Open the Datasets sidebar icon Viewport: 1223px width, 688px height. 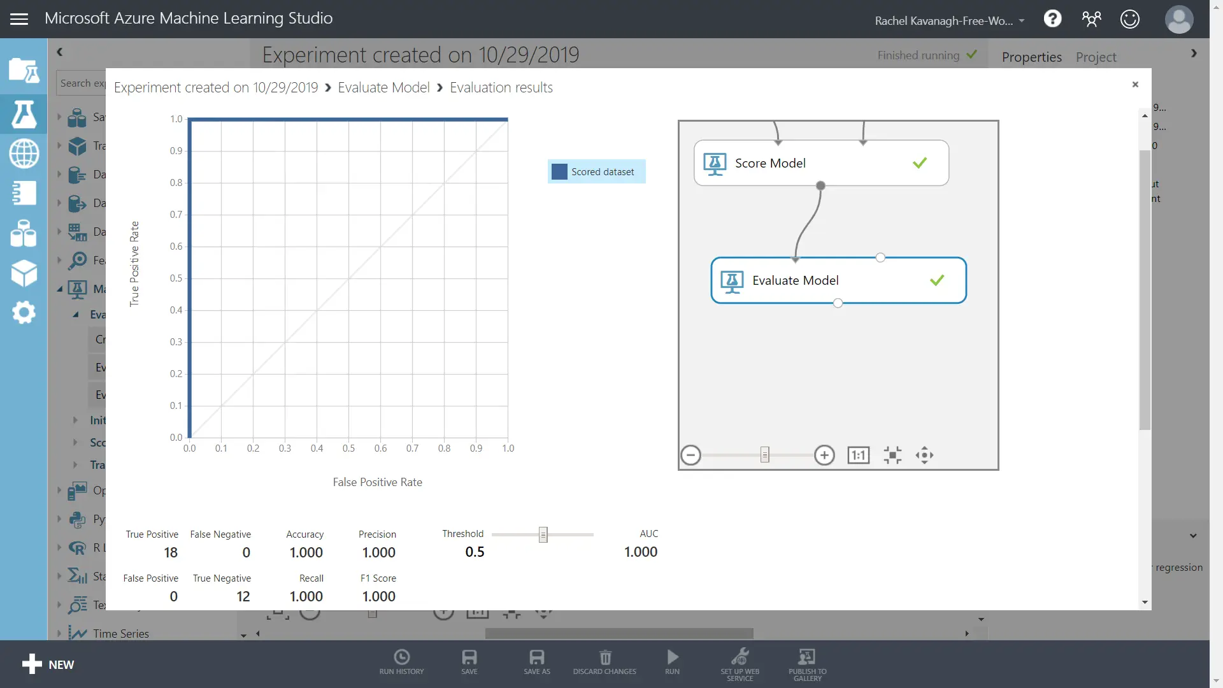(24, 233)
